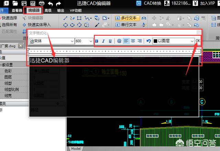Click the 单行文本 button
Image resolution: width=220 pixels, height=151 pixels.
[x=126, y=25]
